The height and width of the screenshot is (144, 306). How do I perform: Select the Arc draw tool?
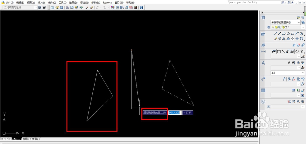[297, 34]
